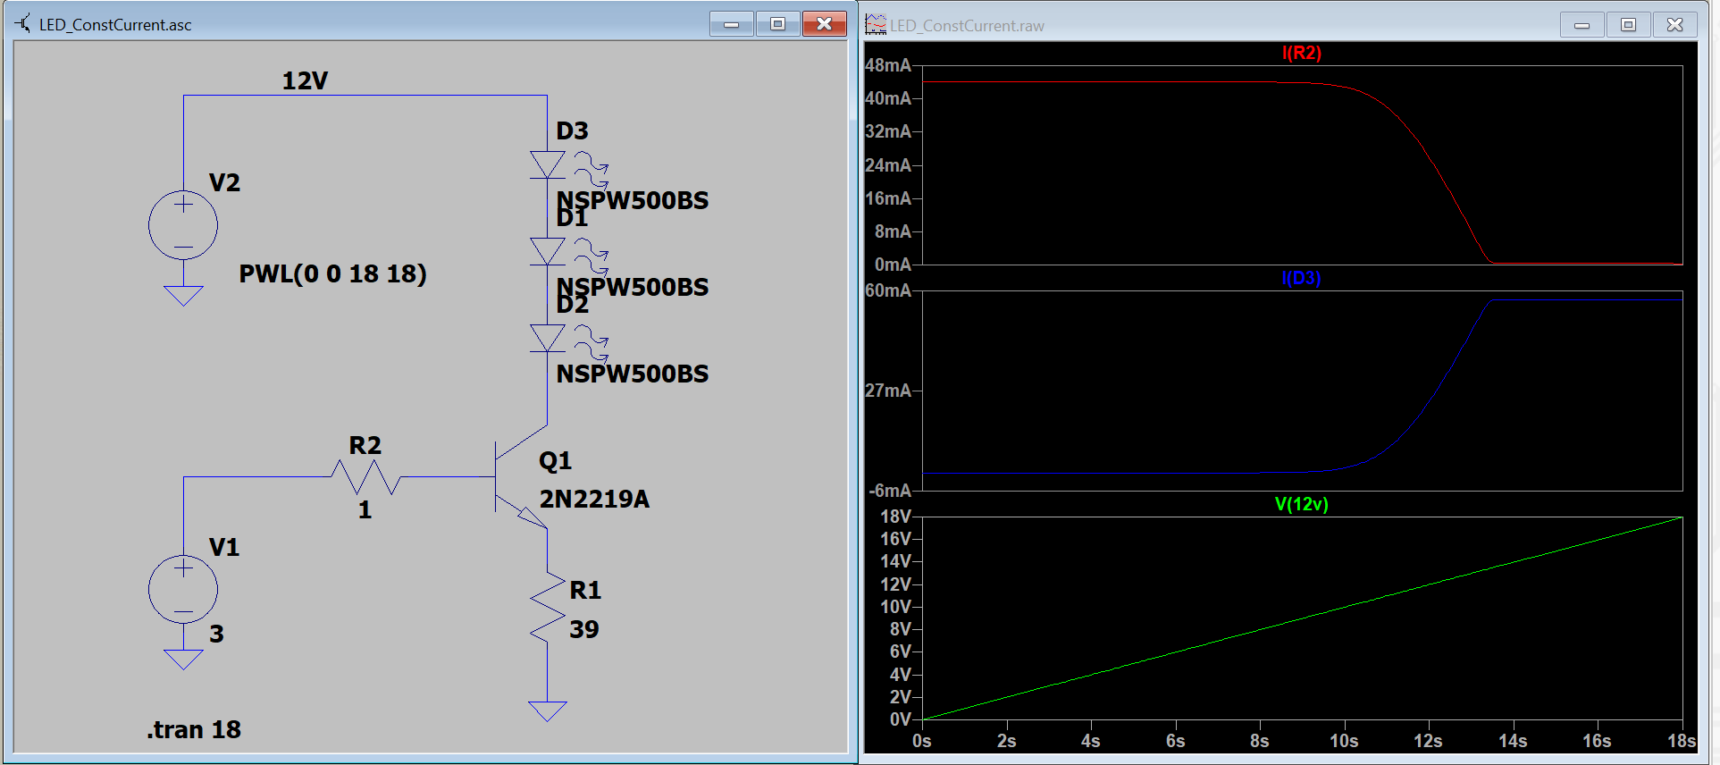Click the ground symbol under V2
Screen dimensions: 1720x765
[183, 296]
